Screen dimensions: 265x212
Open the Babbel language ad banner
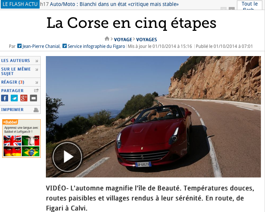click(21, 138)
